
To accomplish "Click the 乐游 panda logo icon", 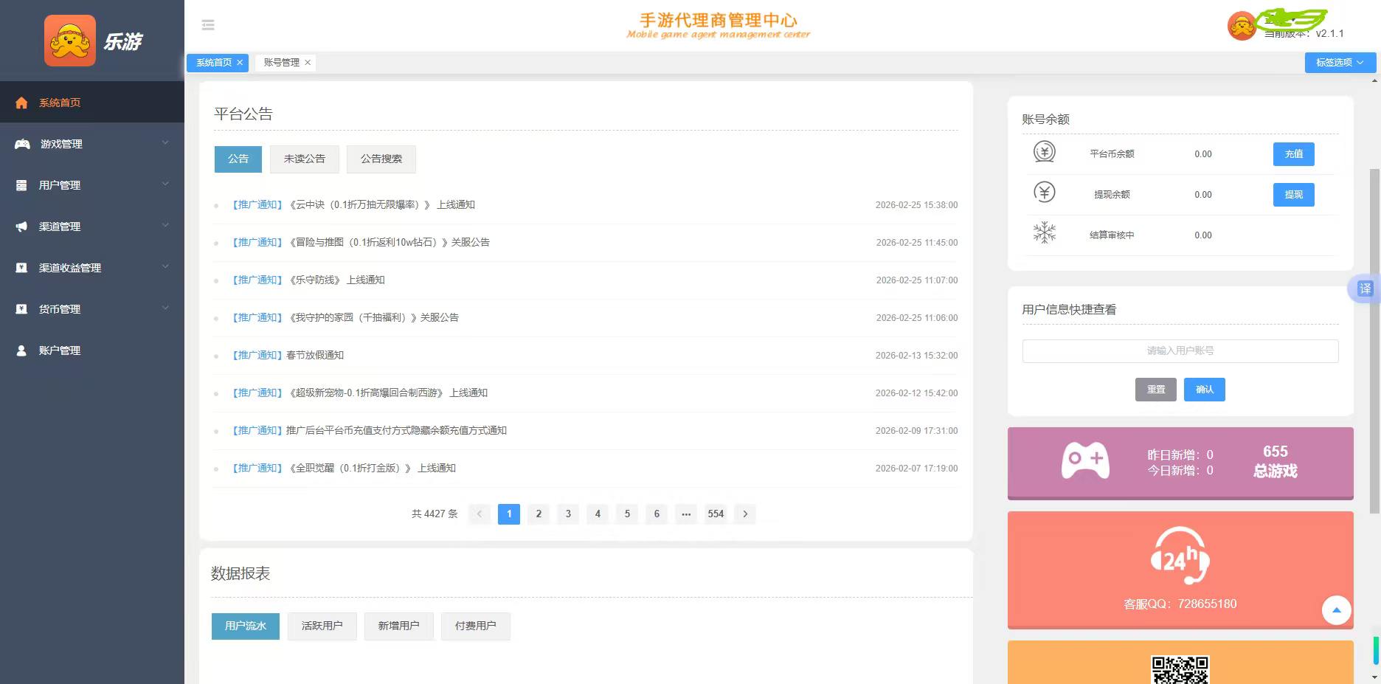I will (70, 40).
